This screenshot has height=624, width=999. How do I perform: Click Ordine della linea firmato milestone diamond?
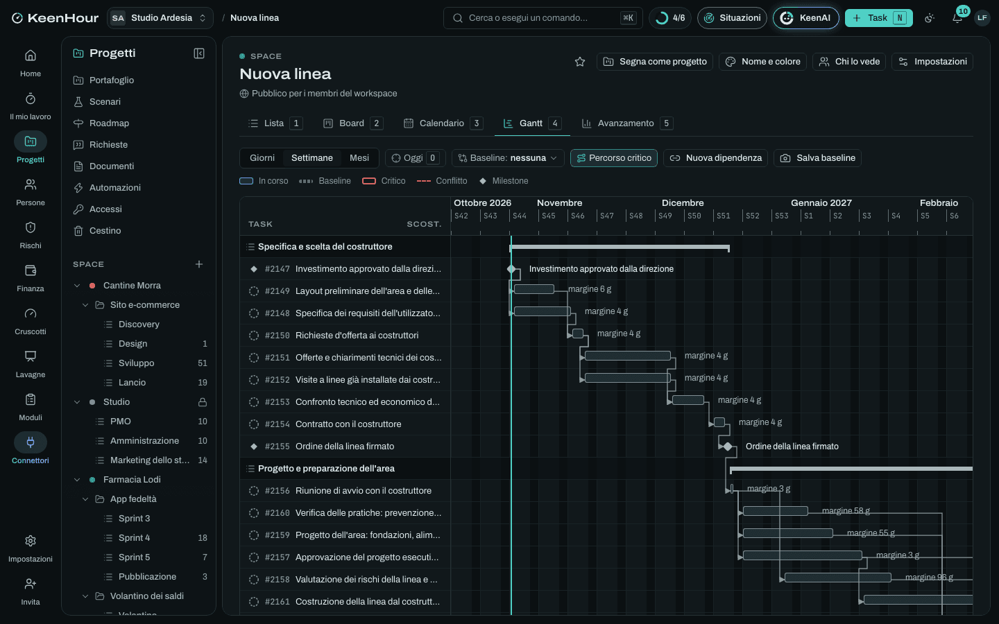coord(728,447)
